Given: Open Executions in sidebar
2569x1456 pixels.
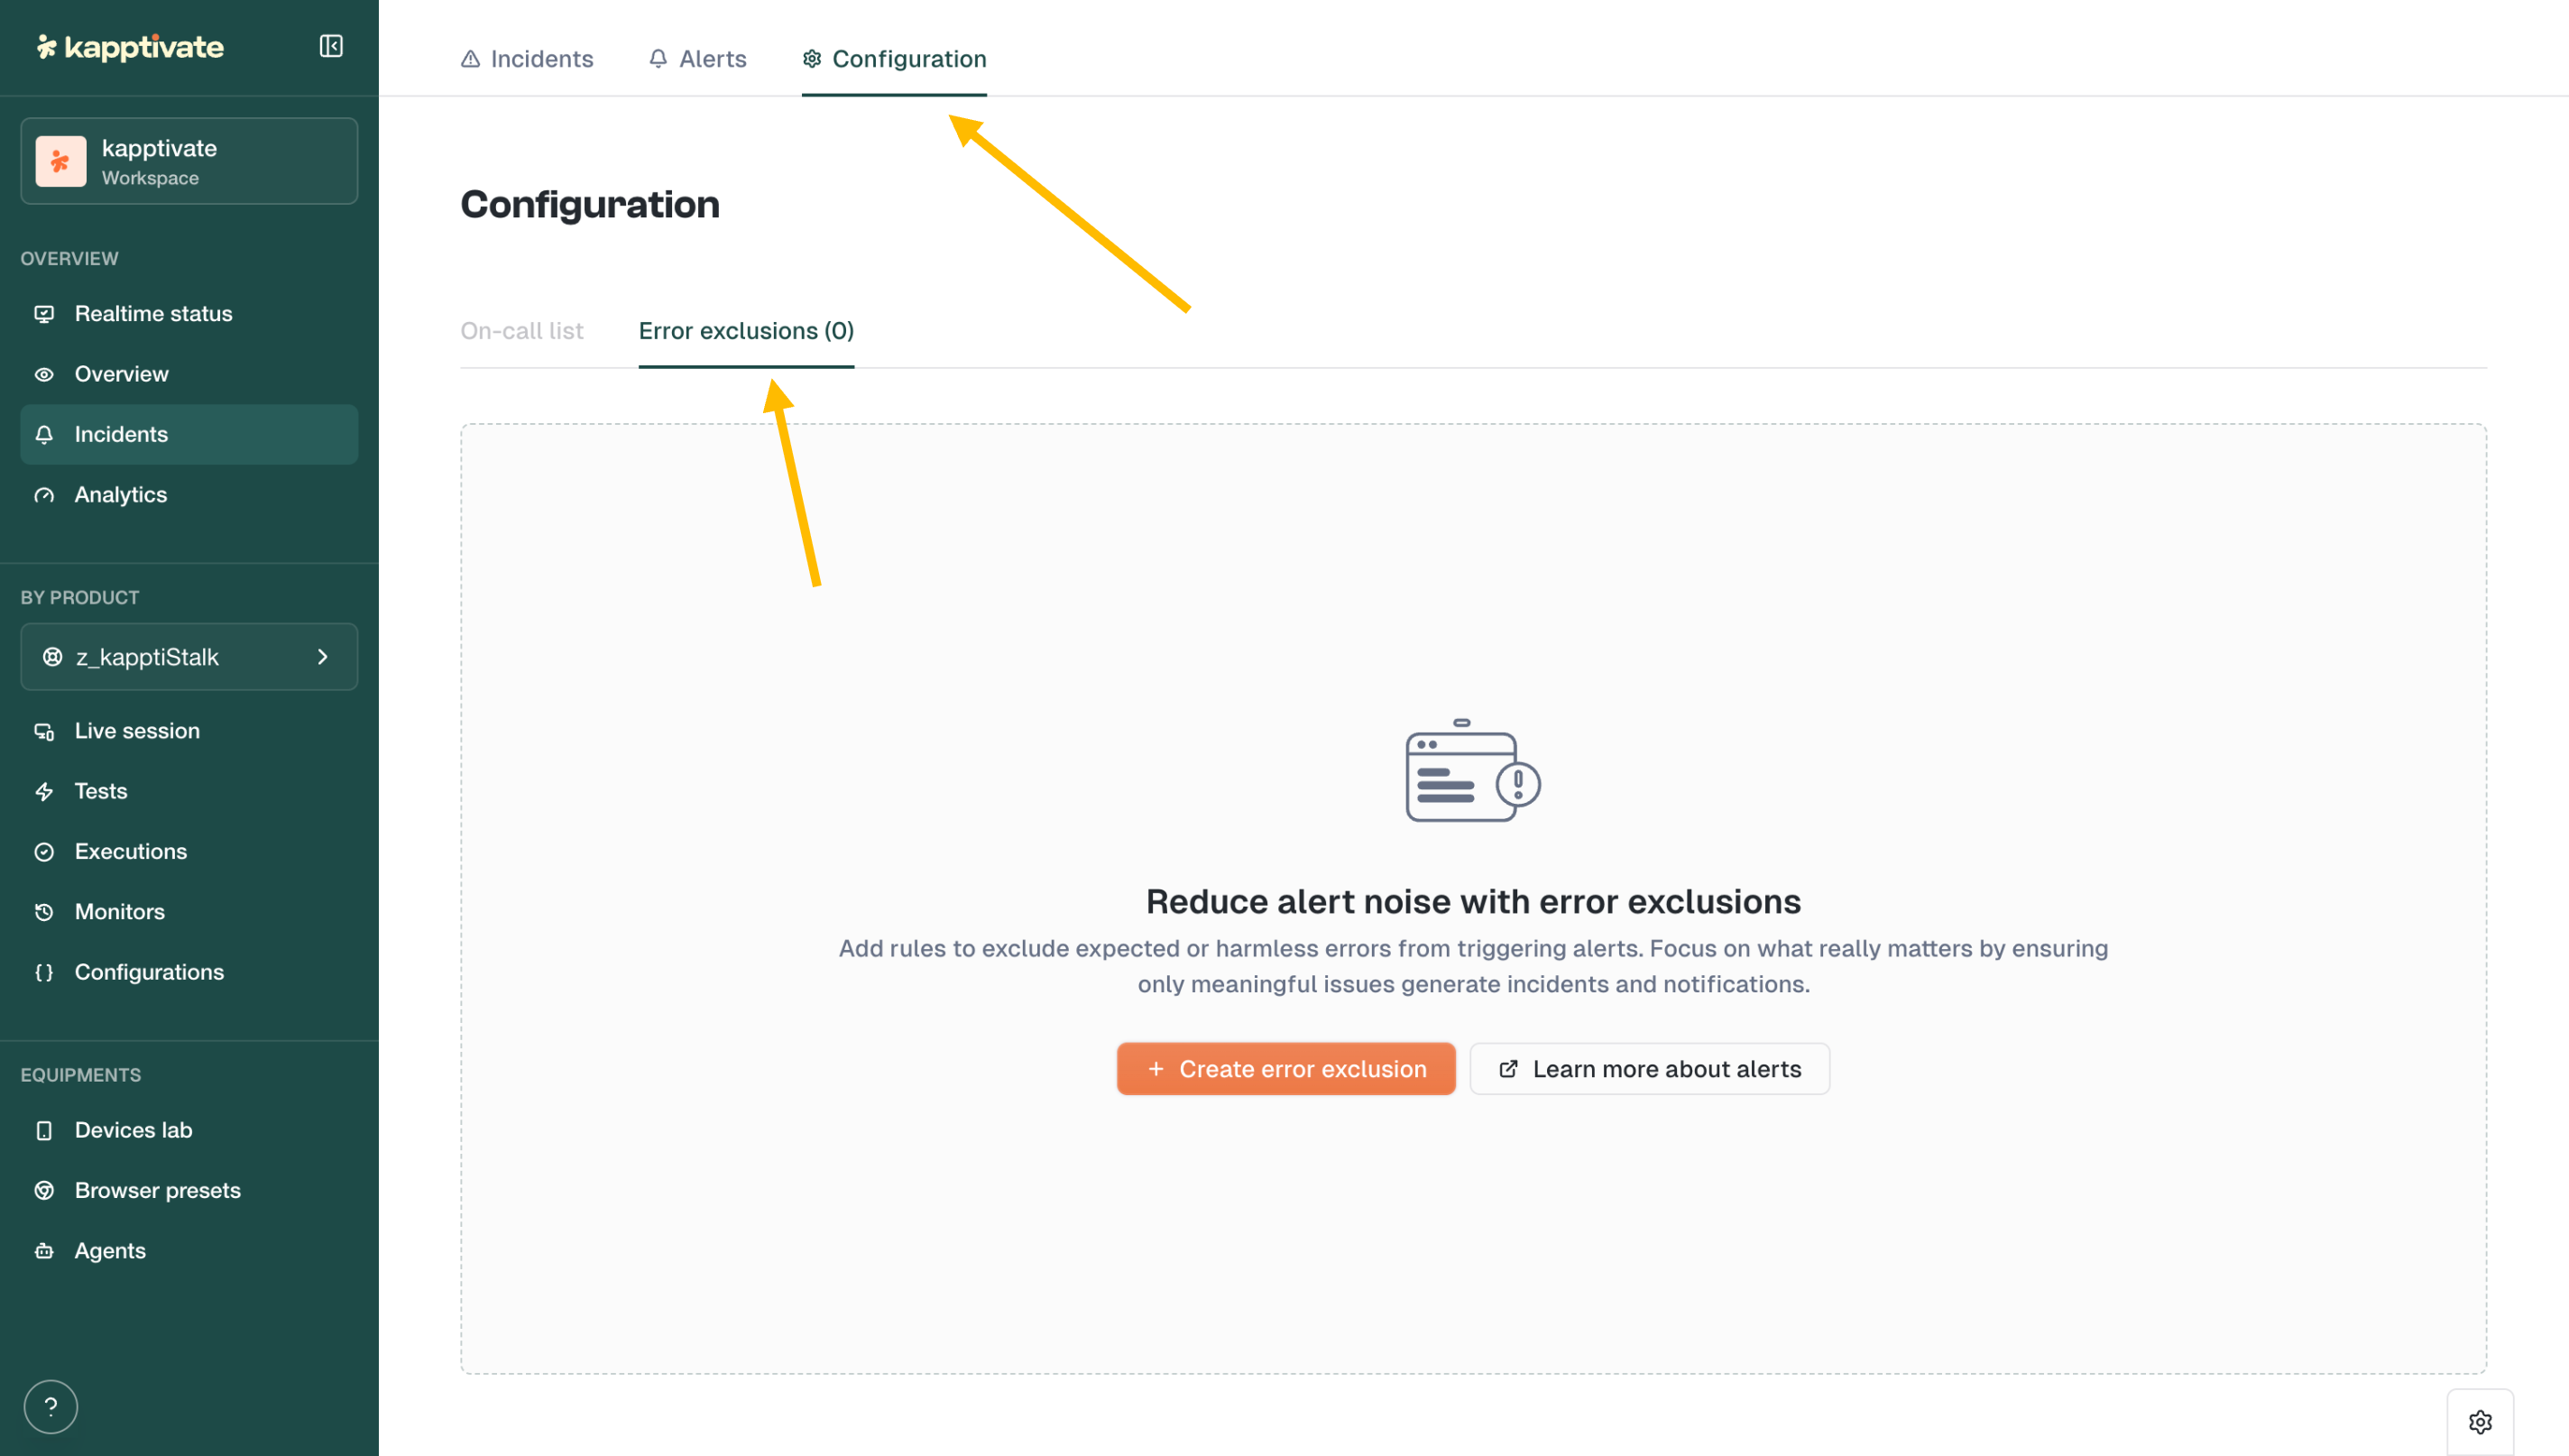Looking at the screenshot, I should [130, 852].
